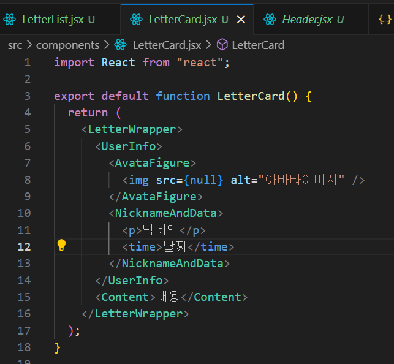Click line number 18 in the gutter
This screenshot has width=394, height=364.
pyautogui.click(x=24, y=347)
